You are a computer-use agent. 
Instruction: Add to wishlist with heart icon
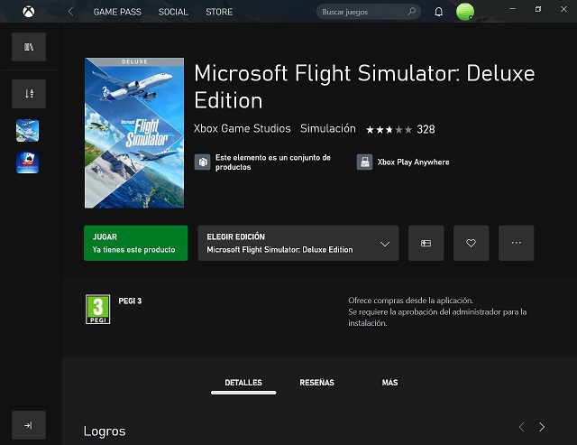pyautogui.click(x=471, y=243)
